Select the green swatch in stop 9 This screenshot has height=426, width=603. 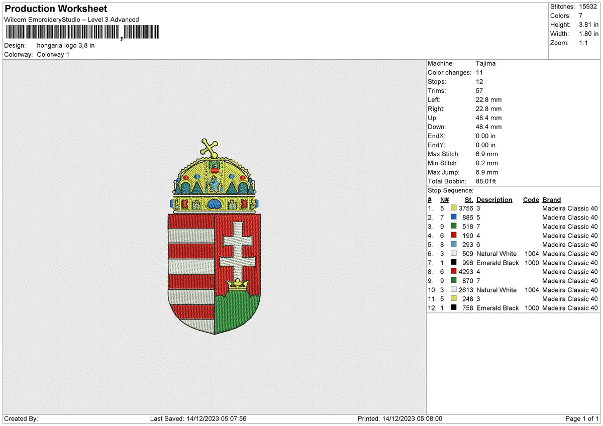pyautogui.click(x=454, y=281)
